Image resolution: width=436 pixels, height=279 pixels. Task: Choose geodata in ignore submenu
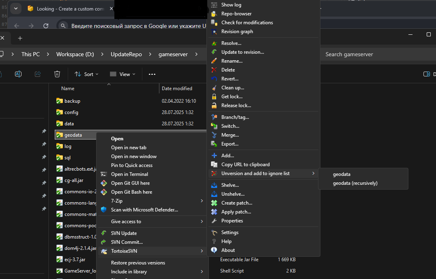(341, 174)
